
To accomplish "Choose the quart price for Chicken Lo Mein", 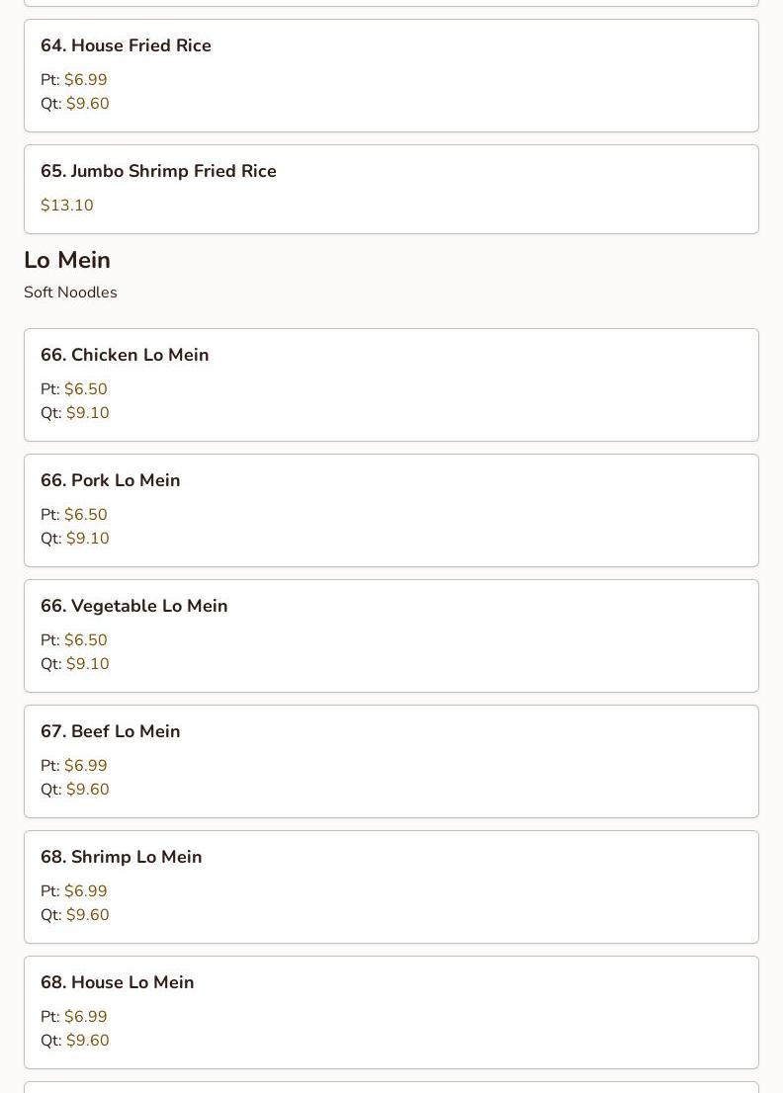I will pos(87,413).
